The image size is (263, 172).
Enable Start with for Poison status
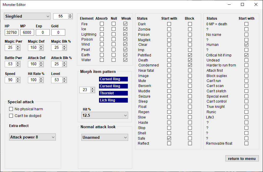point(169,35)
